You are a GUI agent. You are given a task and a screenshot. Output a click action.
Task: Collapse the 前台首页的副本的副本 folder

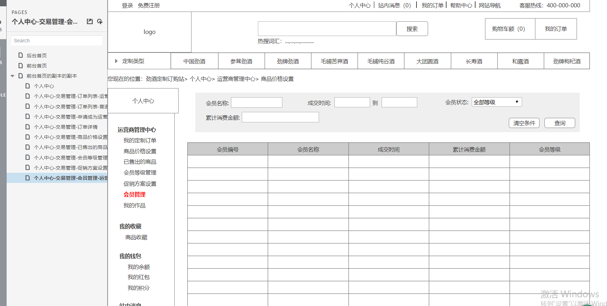click(x=13, y=76)
